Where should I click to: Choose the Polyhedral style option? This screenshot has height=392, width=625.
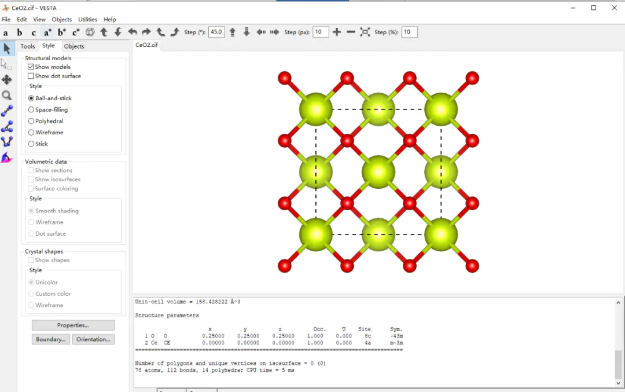pos(31,121)
